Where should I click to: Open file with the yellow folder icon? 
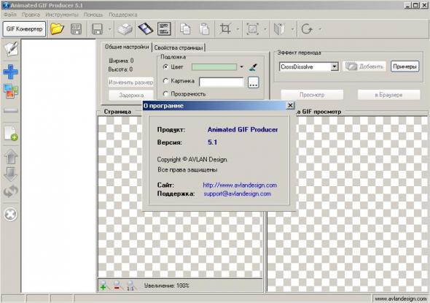coord(57,29)
